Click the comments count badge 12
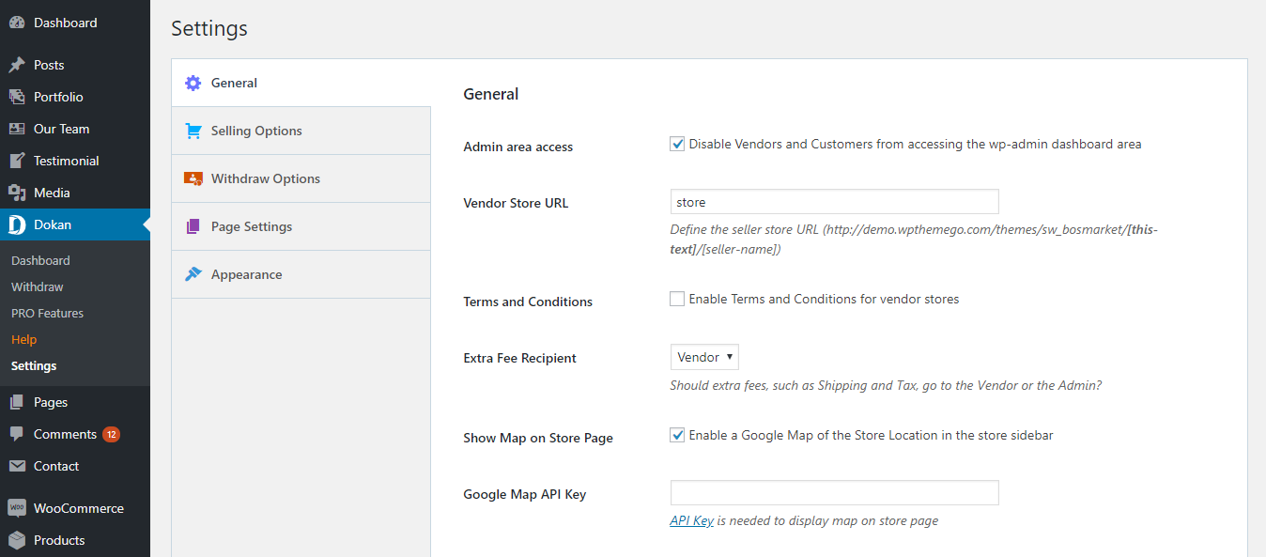The image size is (1266, 557). click(112, 434)
